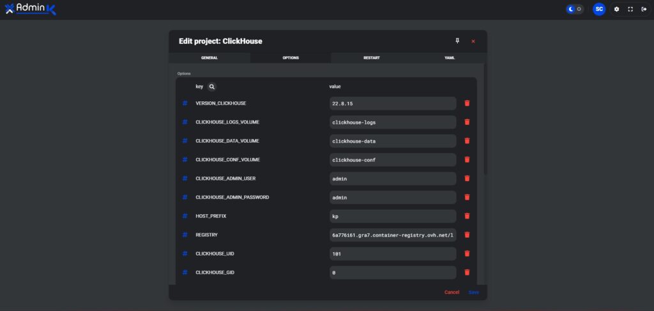Pin the Edit project dialog

coord(457,41)
